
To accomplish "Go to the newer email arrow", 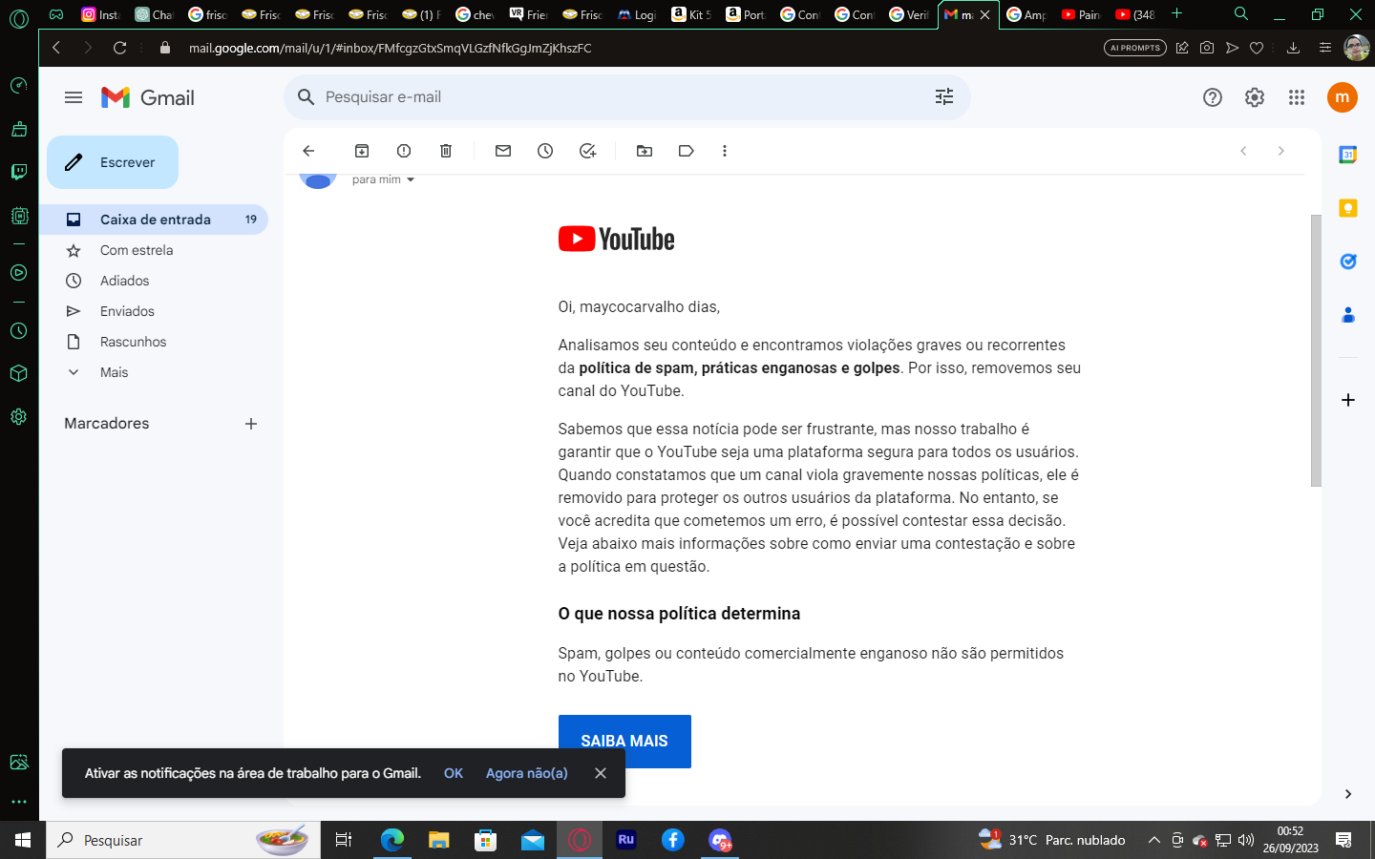I will tap(1243, 151).
